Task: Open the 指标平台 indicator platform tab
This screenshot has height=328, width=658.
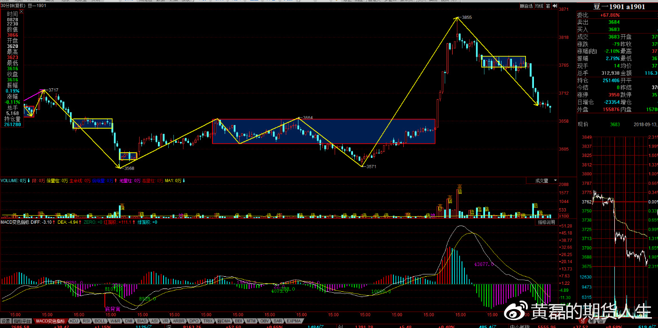Action: [x=22, y=321]
